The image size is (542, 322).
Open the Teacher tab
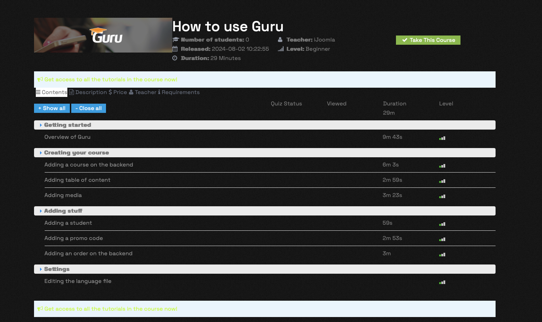click(143, 92)
